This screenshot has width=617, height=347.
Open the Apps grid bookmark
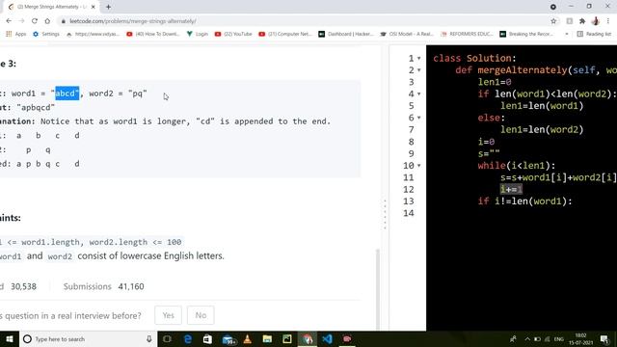pyautogui.click(x=15, y=35)
